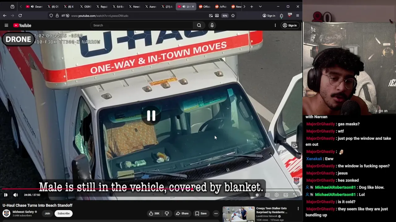
Task: Focus the YouTube Search field
Action: coord(142,25)
